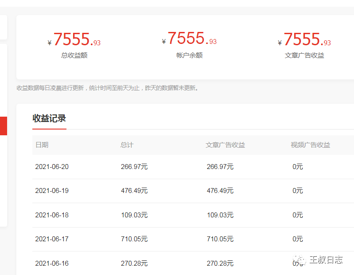Click the 总计 value 266.97元 for 2021-06-20
Image resolution: width=354 pixels, height=275 pixels.
coord(134,167)
